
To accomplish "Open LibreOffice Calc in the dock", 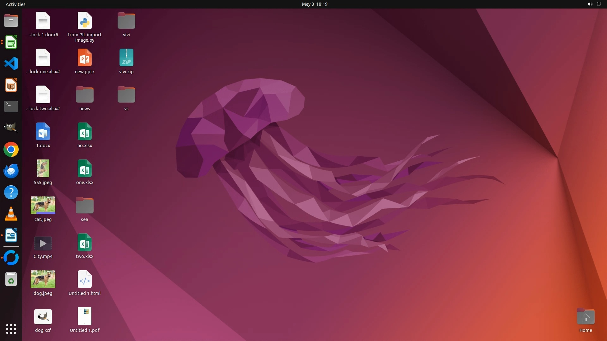I will tap(11, 42).
